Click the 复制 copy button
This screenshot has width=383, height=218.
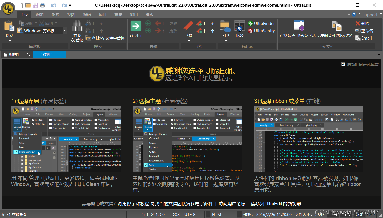click(26, 24)
